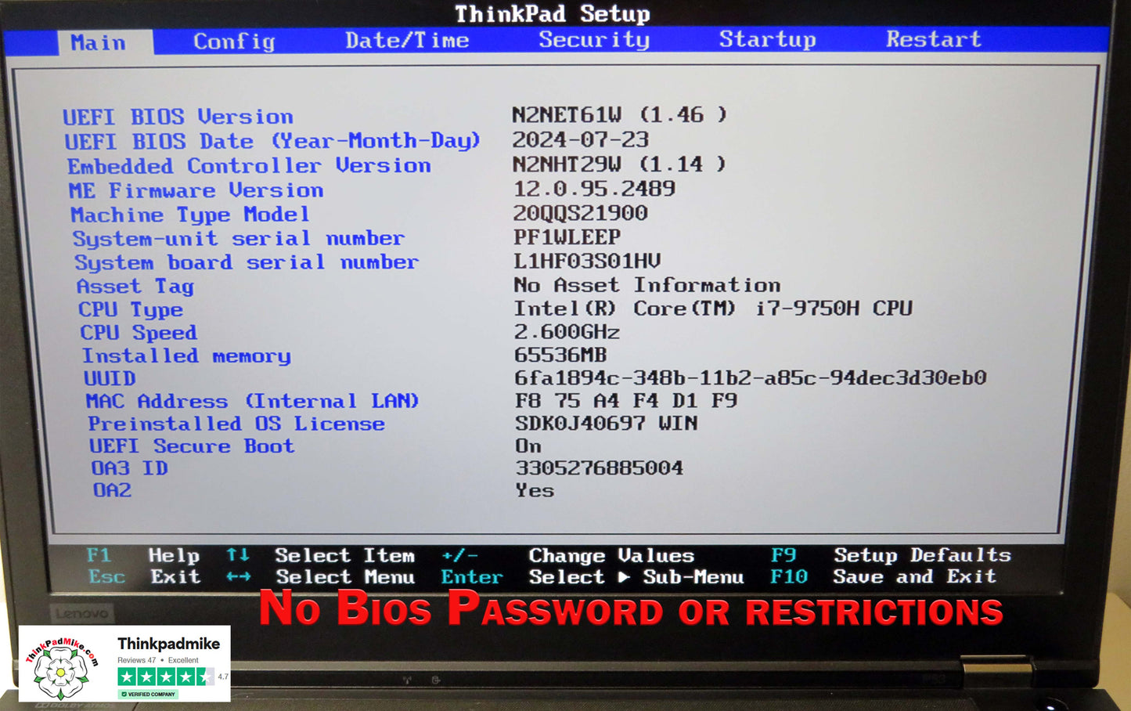Click the F1 Help key hint
The height and width of the screenshot is (711, 1131).
[x=143, y=555]
